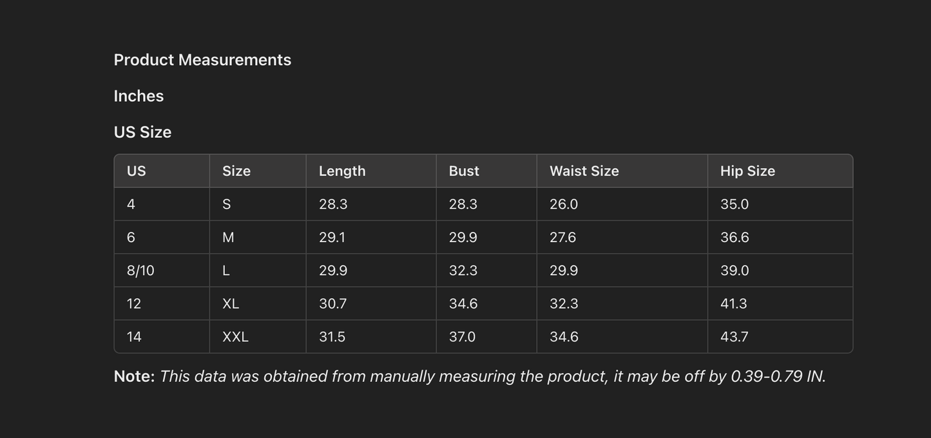Click the Inches unit label
The width and height of the screenshot is (931, 438).
[139, 96]
